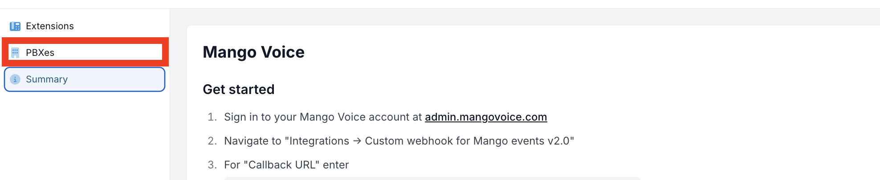Click the quoted word Integrations in step two
This screenshot has height=180, width=880.
[x=319, y=141]
